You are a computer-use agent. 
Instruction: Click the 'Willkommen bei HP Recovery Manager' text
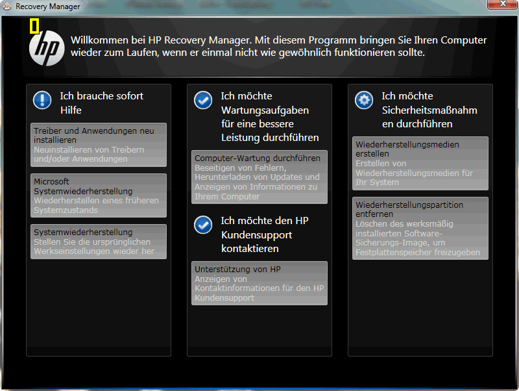(278, 46)
